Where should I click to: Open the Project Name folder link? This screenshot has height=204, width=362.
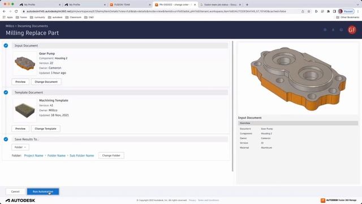[x=34, y=155]
